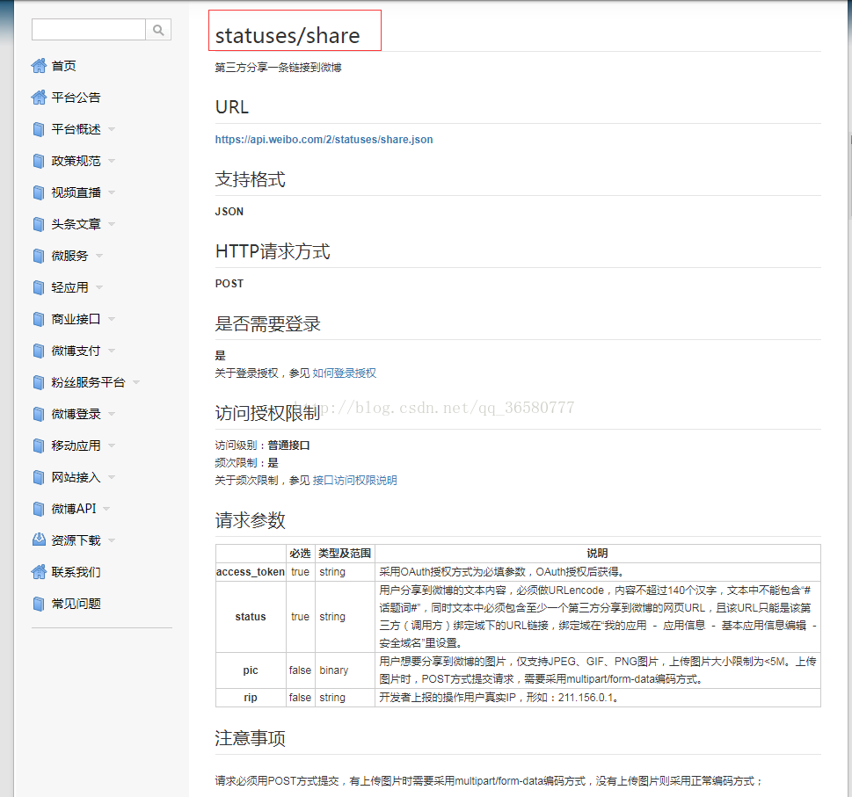Select the 微博支付 menu label
This screenshot has width=852, height=797.
[x=76, y=351]
